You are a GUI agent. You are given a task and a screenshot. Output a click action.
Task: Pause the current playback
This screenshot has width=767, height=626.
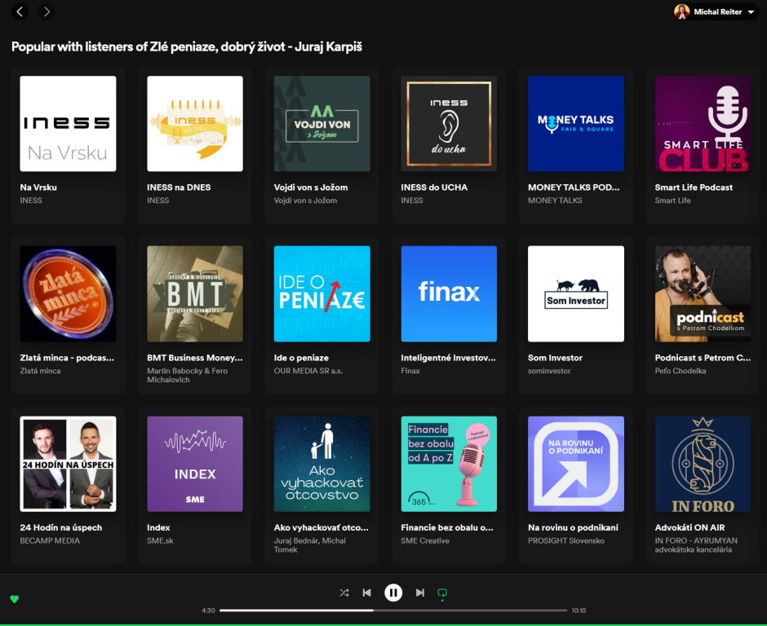tap(393, 593)
